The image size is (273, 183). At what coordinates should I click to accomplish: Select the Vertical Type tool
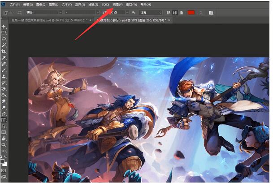pos(4,120)
